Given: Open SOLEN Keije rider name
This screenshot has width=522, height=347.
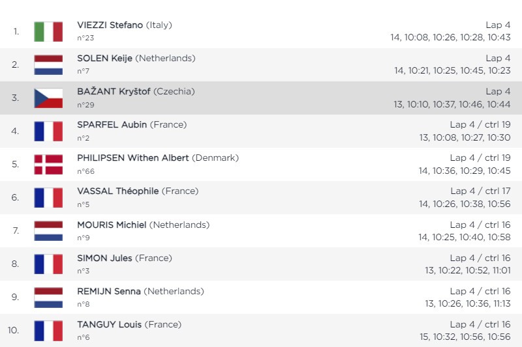Looking at the screenshot, I should tap(104, 58).
